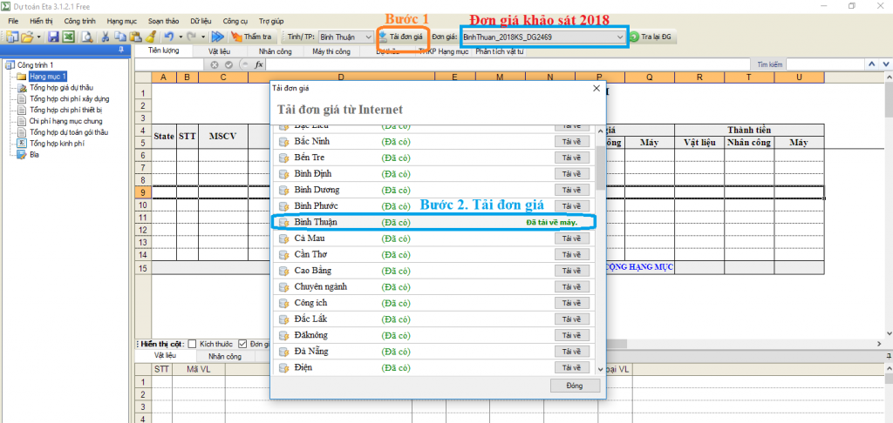The image size is (893, 423).
Task: Switch to the Nhân công tab
Action: [276, 51]
